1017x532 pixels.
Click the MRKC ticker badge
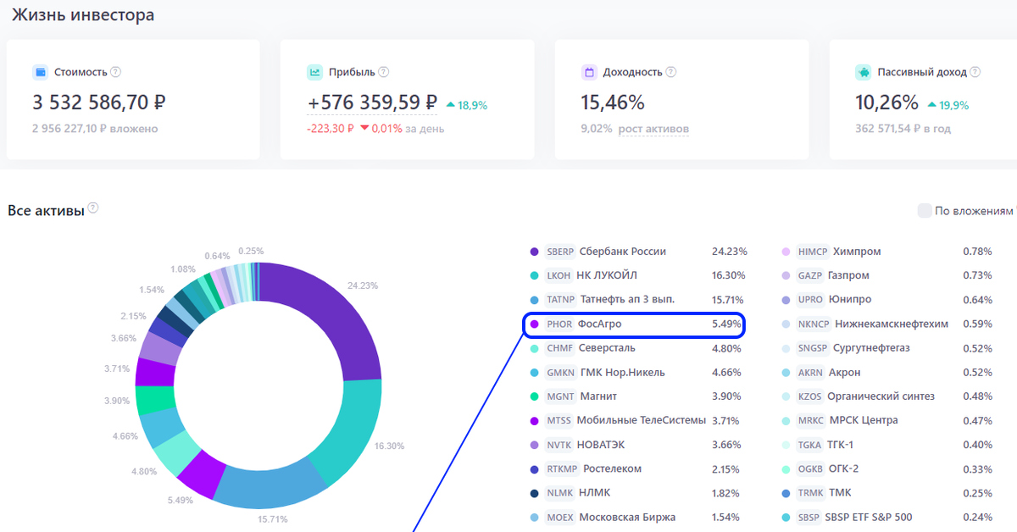[811, 420]
